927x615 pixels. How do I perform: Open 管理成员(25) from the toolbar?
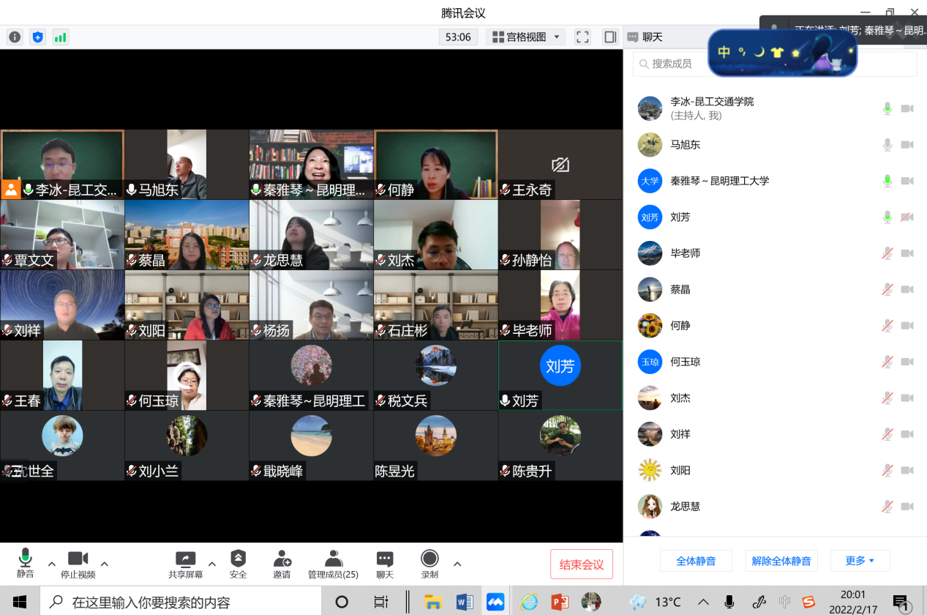333,564
